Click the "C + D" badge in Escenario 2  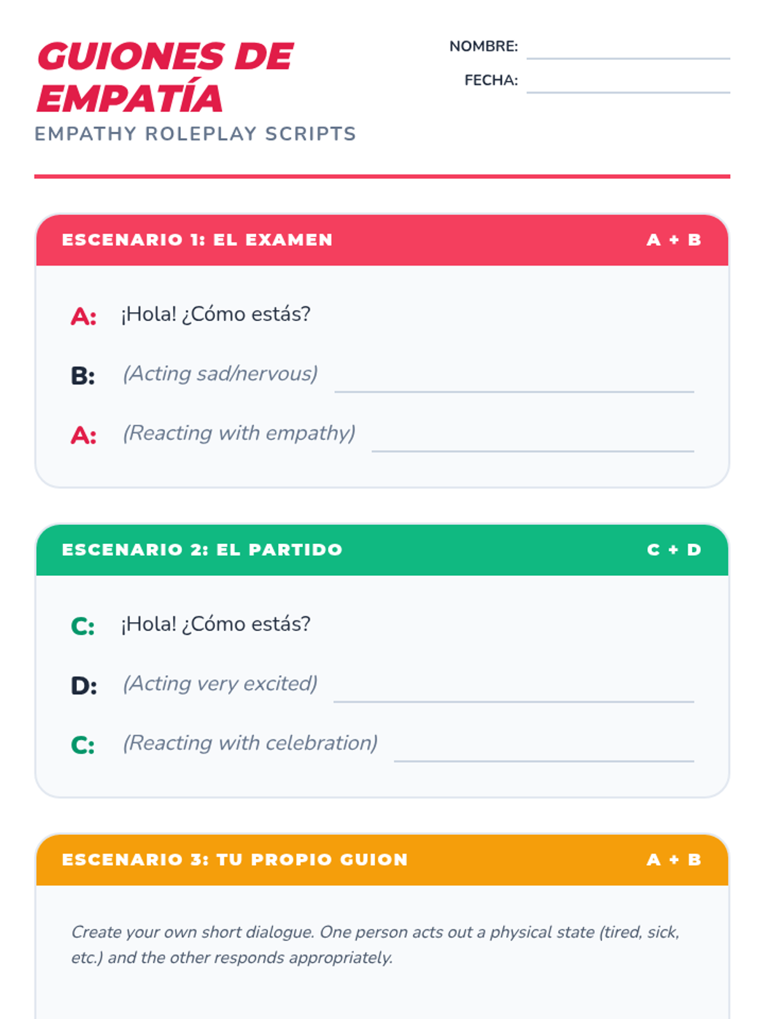pyautogui.click(x=674, y=550)
